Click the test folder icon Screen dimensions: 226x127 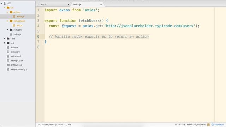coord(8,43)
